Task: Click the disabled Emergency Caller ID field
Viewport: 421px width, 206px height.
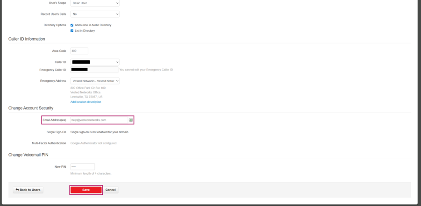Action: [94, 70]
